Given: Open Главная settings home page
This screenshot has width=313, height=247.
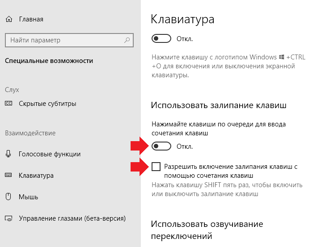Looking at the screenshot, I should [31, 19].
